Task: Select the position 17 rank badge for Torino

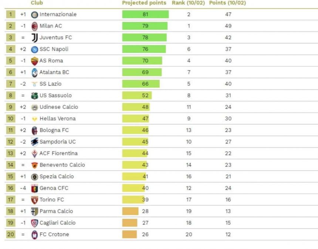Action: tap(11, 200)
